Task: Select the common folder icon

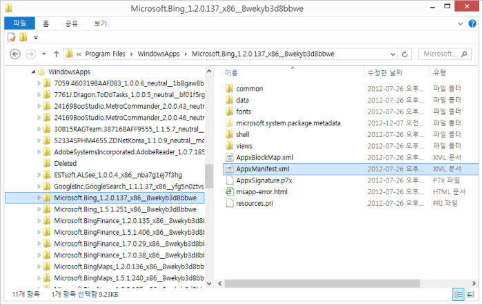Action: [x=229, y=89]
